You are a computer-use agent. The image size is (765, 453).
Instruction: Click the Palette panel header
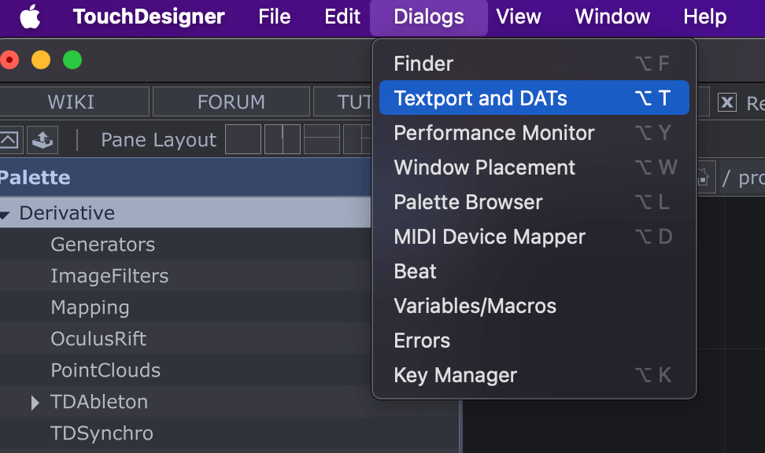[x=186, y=178]
